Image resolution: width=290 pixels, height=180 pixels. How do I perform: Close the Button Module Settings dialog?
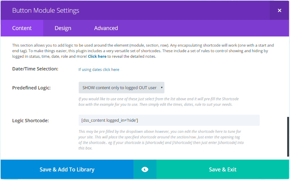279,10
